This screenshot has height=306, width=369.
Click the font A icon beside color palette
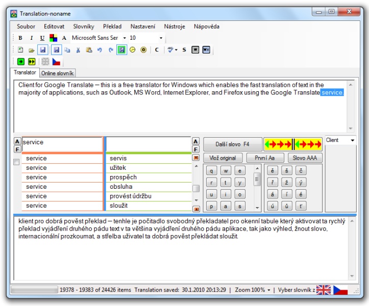(x=64, y=38)
